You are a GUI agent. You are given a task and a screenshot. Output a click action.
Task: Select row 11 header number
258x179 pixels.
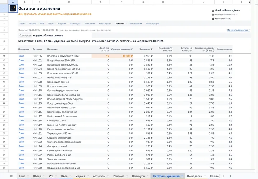[4, 56]
